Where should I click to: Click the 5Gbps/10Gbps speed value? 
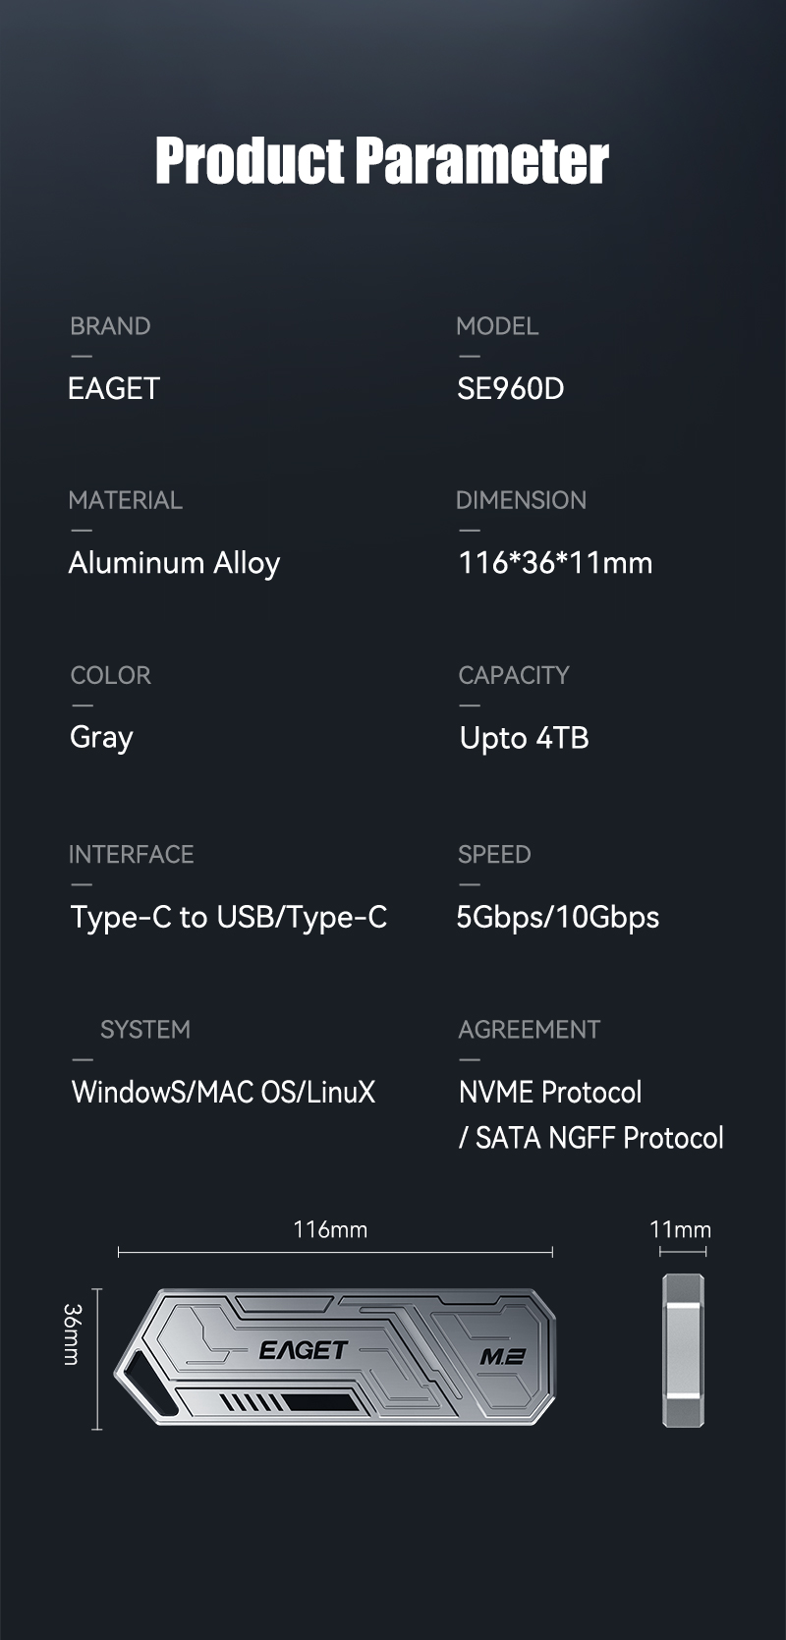click(x=557, y=917)
